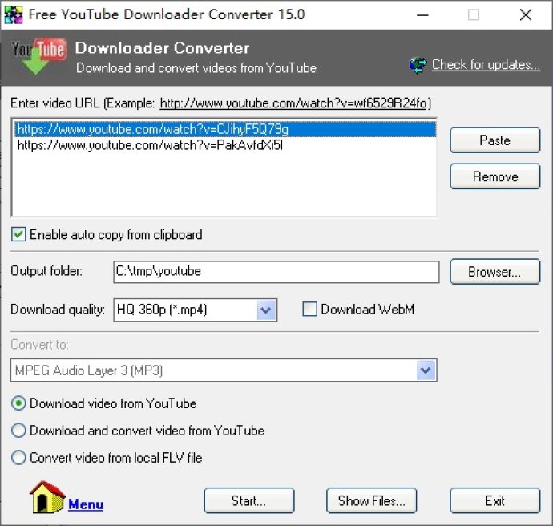
Task: Expand the Convert to dropdown arrow
Action: coord(426,370)
